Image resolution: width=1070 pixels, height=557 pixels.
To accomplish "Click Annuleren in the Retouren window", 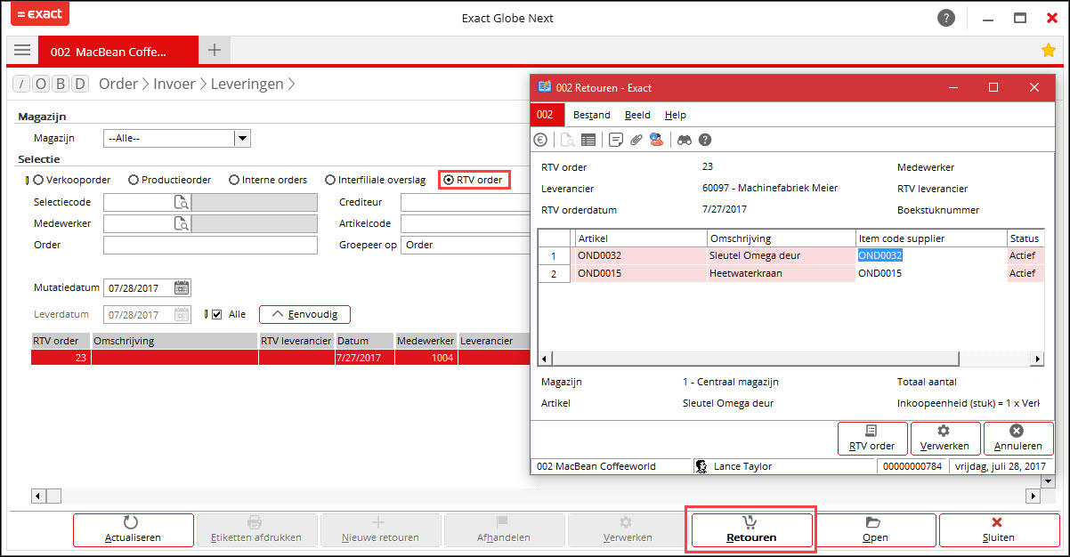I will (x=1018, y=438).
